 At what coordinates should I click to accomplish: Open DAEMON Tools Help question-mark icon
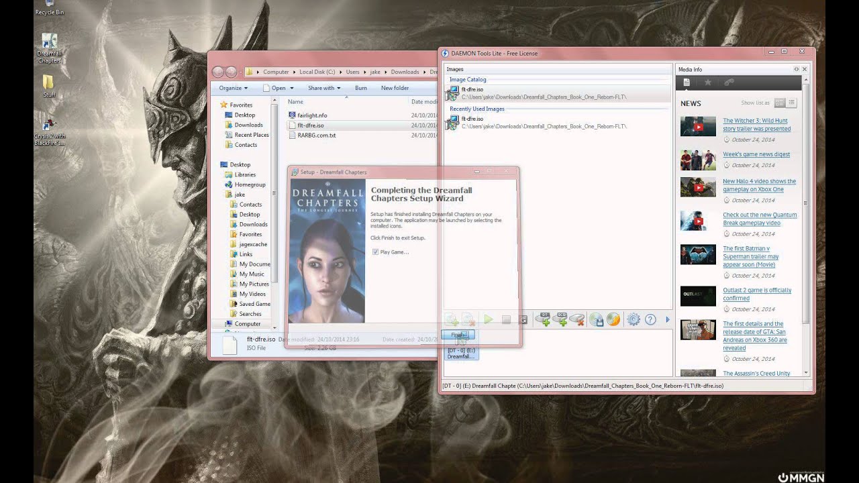(x=650, y=320)
